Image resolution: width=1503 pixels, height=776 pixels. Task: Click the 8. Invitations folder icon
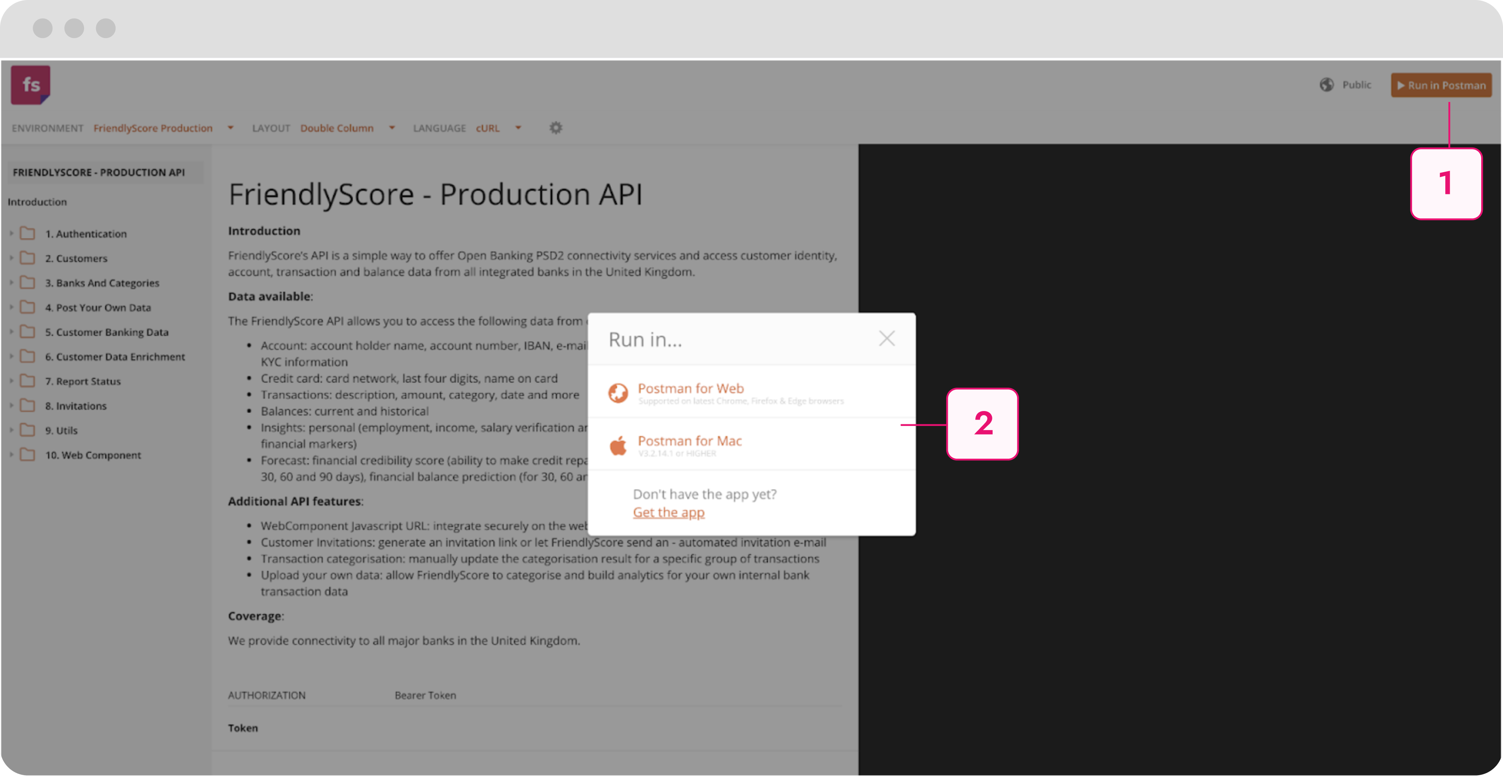27,405
